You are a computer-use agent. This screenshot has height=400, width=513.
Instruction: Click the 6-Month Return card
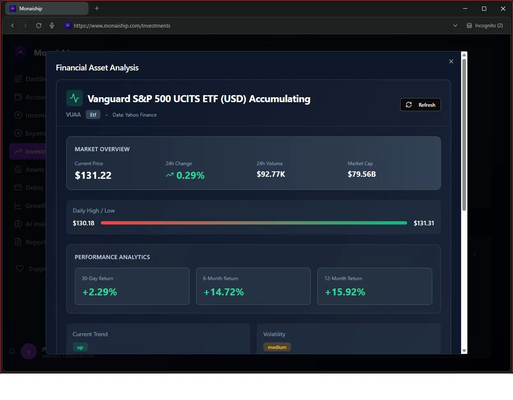[253, 286]
